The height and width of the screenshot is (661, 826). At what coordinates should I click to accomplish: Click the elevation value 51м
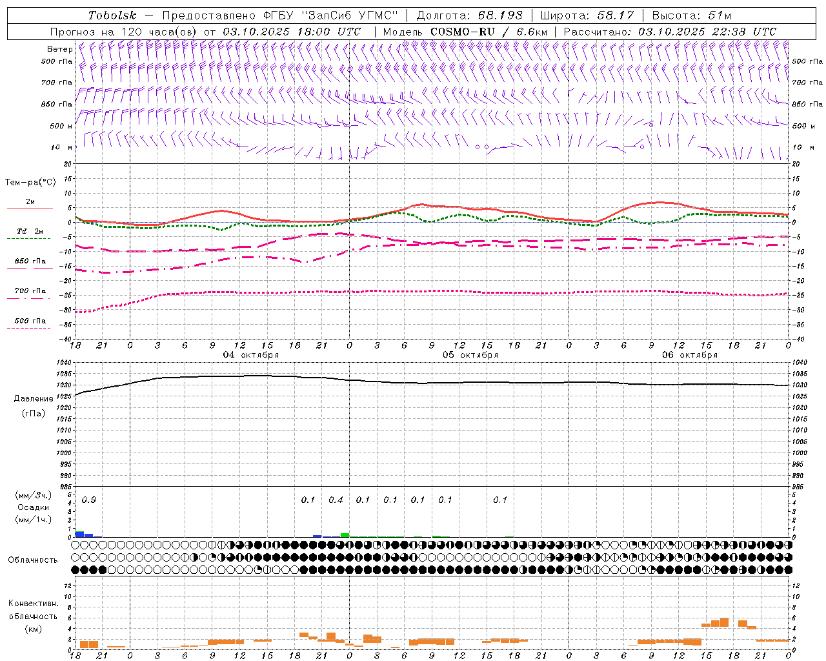point(720,15)
